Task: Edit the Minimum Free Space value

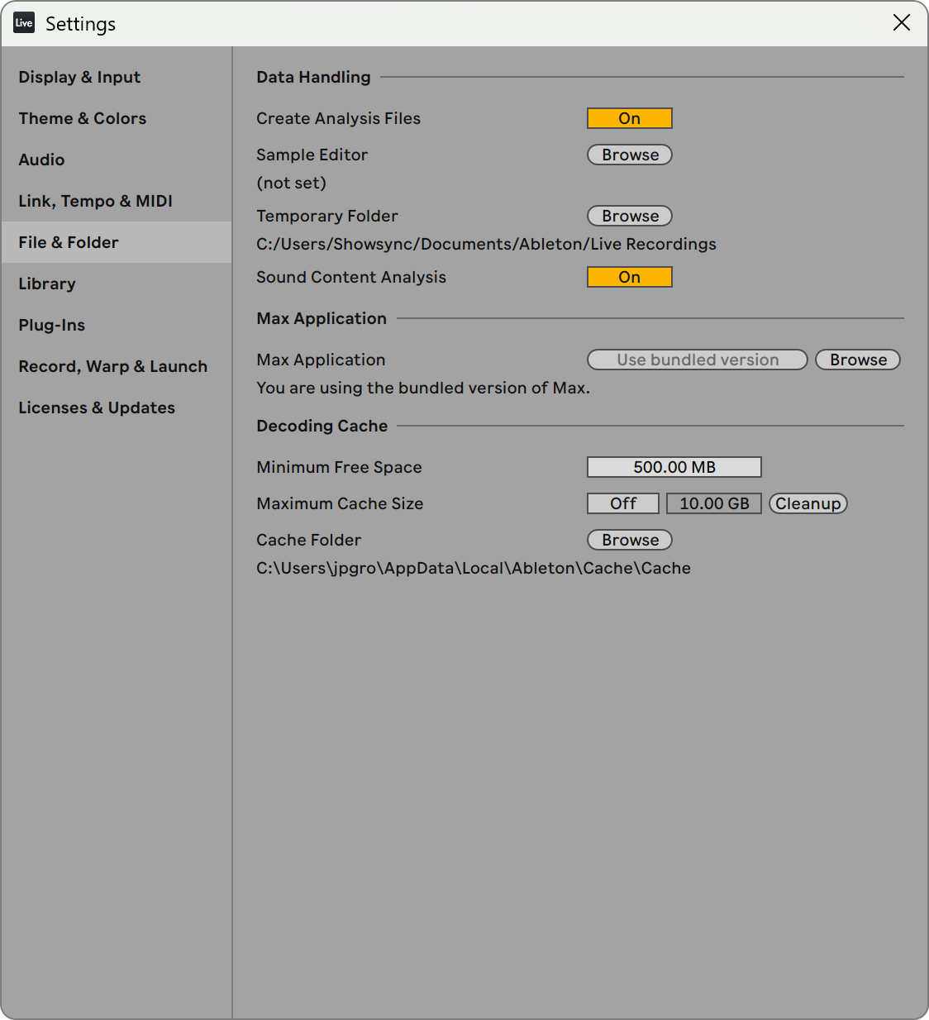Action: click(674, 467)
